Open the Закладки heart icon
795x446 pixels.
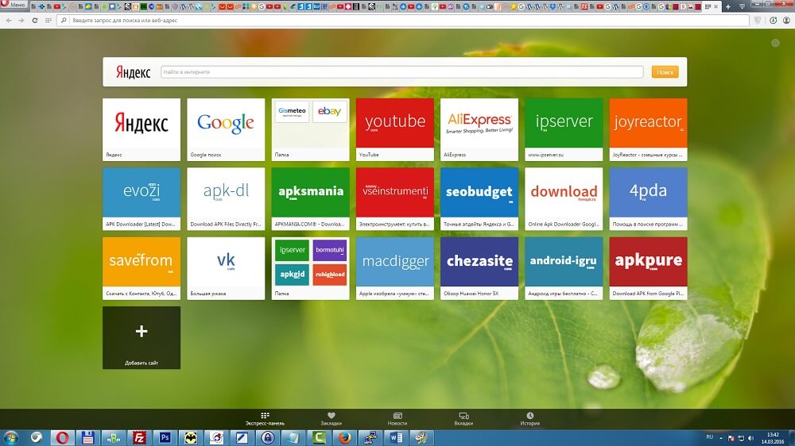(331, 418)
